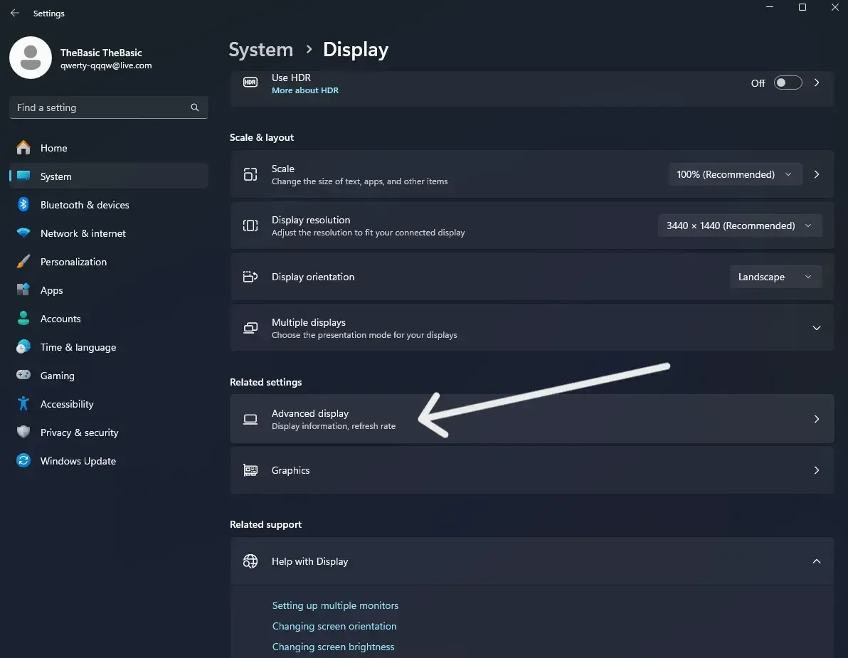Open the Display orientation Landscape dropdown
Viewport: 848px width, 658px height.
point(776,277)
